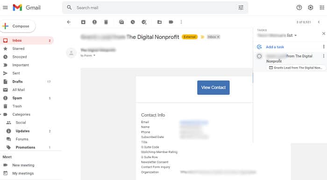
Task: Click the Gmail logo
Action: 27,8
